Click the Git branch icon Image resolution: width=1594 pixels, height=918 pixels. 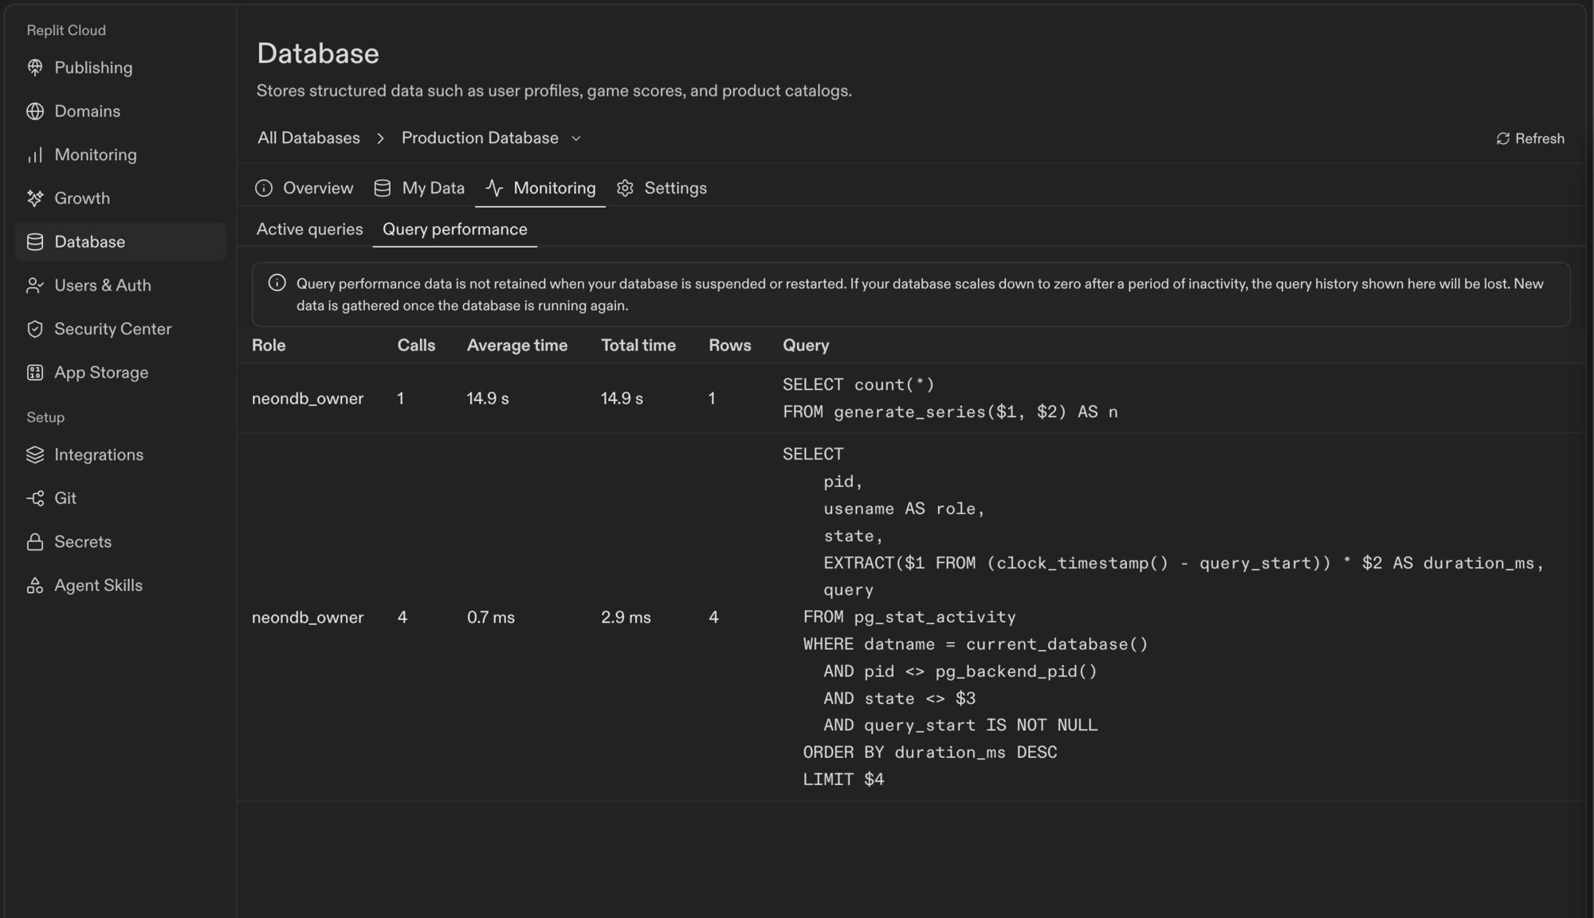(x=35, y=498)
